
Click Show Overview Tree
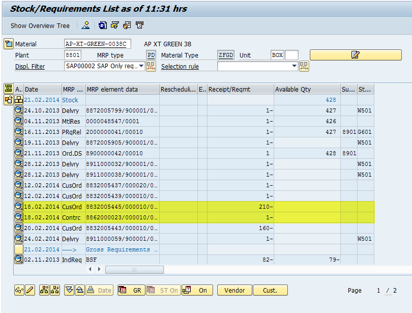pyautogui.click(x=40, y=25)
